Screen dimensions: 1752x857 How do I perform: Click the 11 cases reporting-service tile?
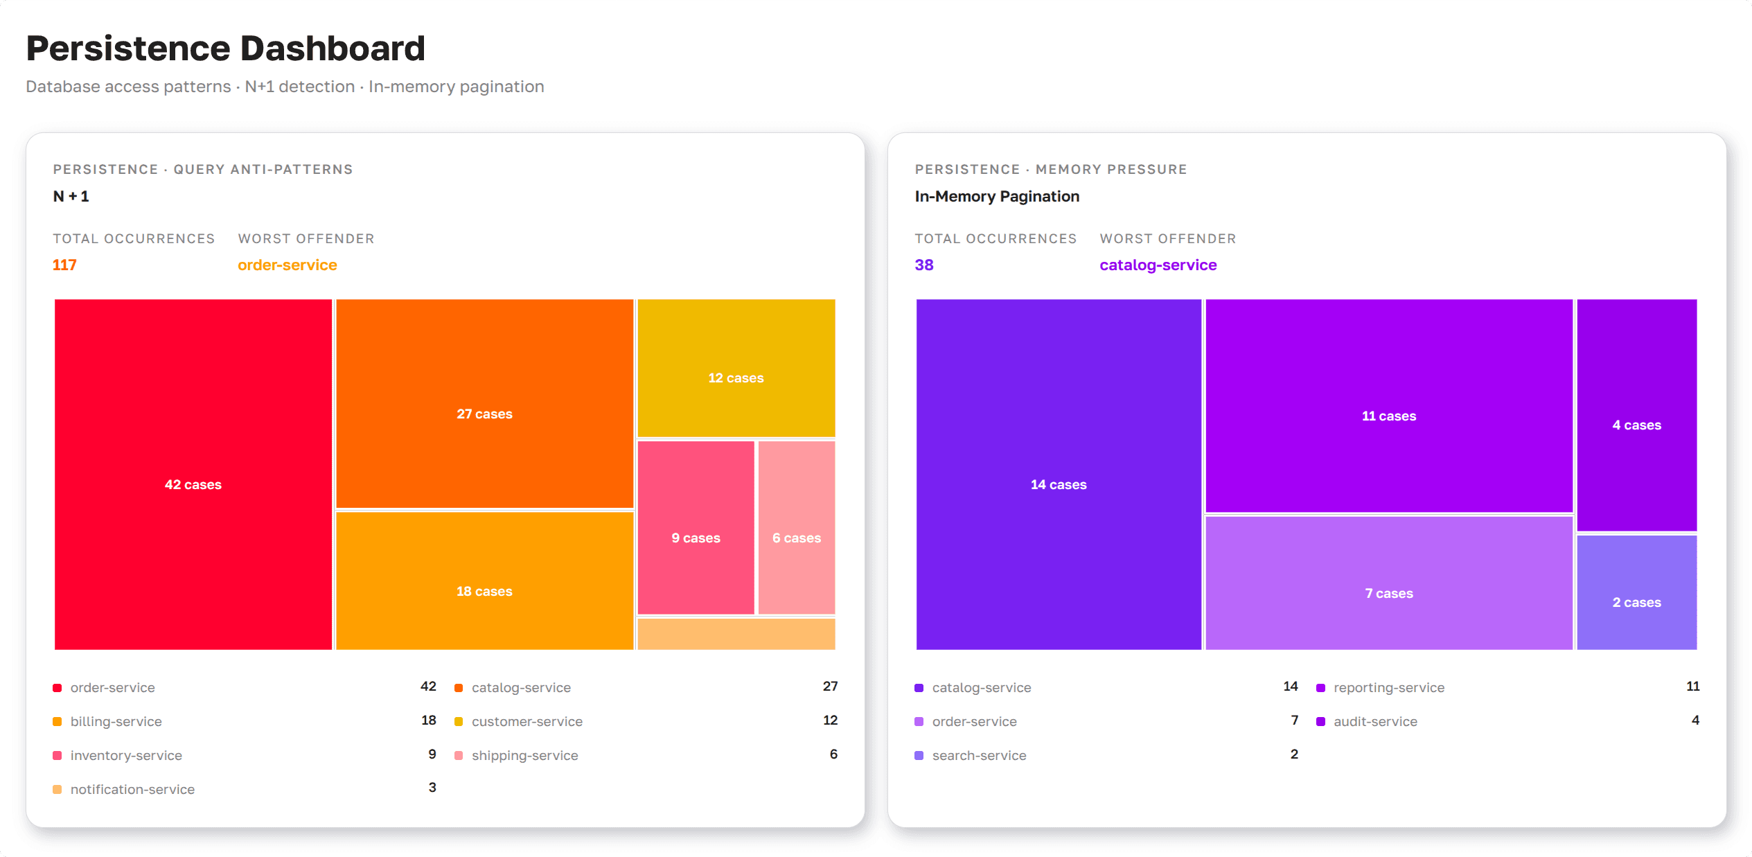tap(1389, 406)
